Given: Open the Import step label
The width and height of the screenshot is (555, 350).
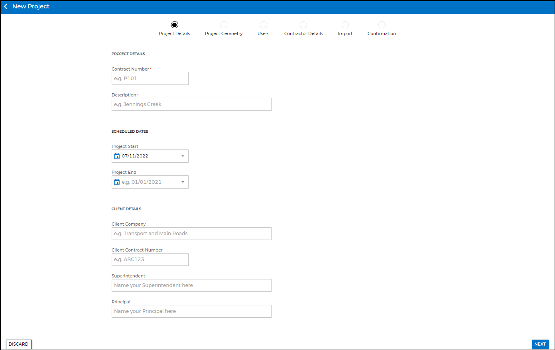Looking at the screenshot, I should pyautogui.click(x=345, y=33).
